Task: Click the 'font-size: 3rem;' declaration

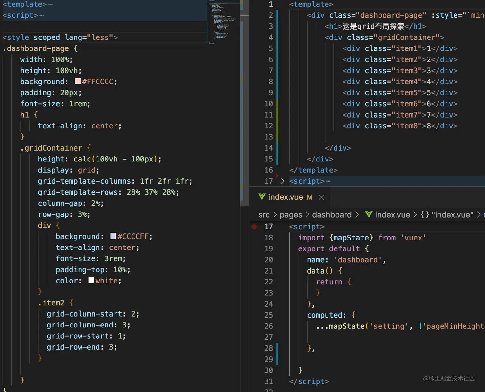Action: click(x=91, y=259)
